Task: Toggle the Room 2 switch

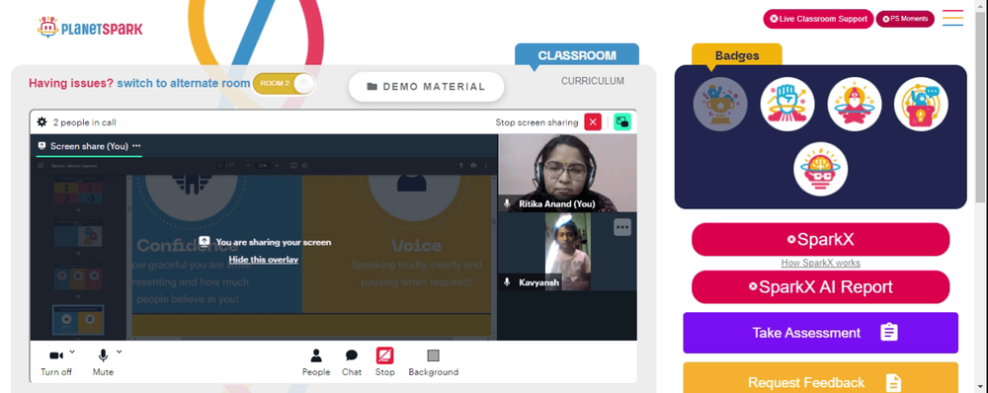Action: tap(284, 84)
